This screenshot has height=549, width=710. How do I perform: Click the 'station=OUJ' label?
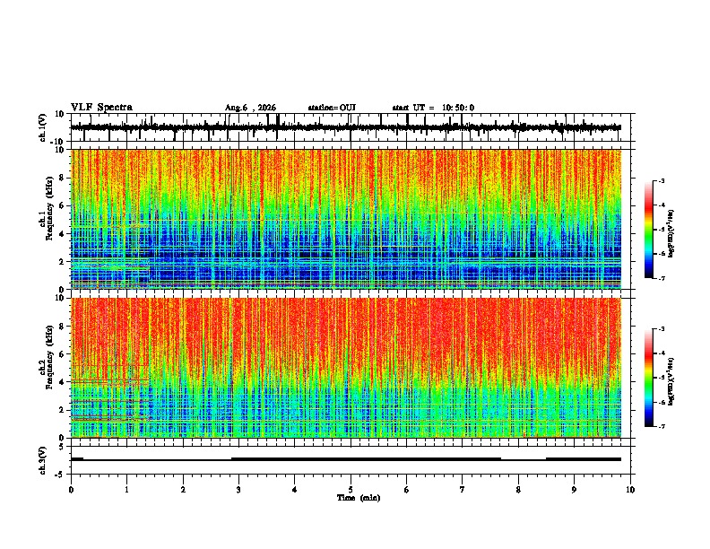coord(332,108)
